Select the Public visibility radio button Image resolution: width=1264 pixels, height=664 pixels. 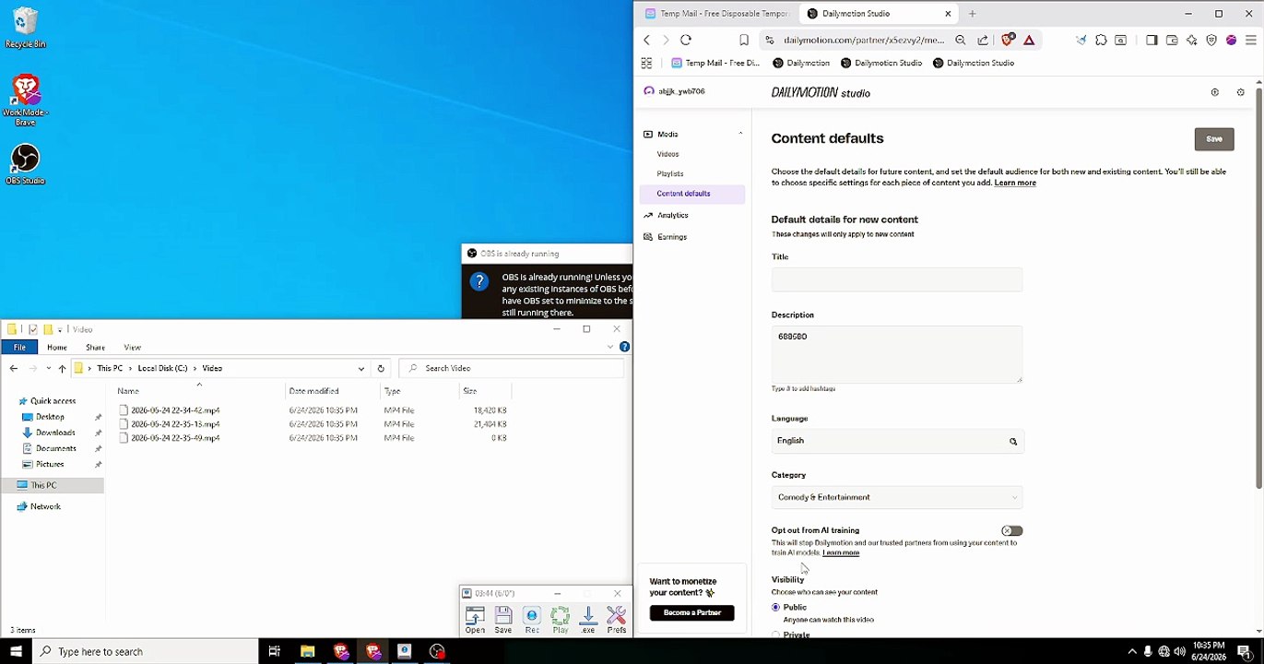tap(775, 607)
